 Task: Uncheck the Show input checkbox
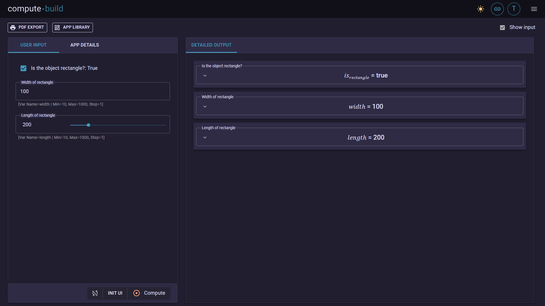pyautogui.click(x=502, y=28)
